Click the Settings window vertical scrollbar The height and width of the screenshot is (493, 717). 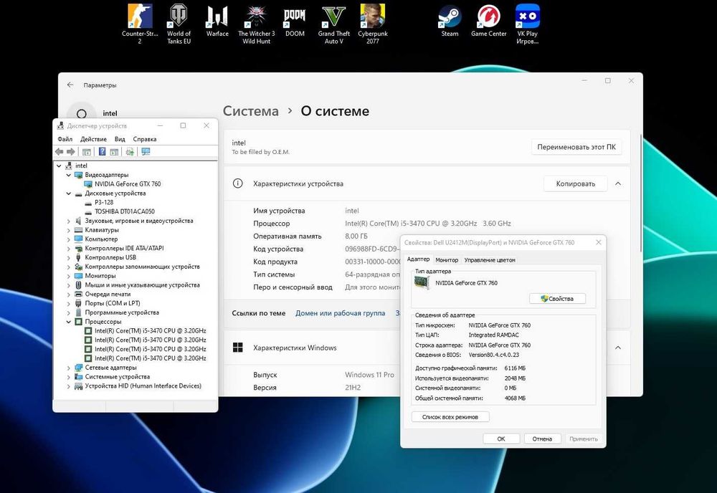(641, 192)
